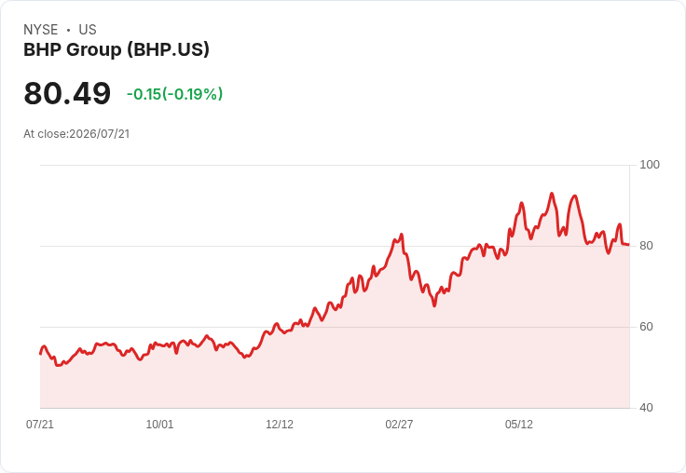Select the 05/12 x-axis date label
Screen dimensions: 686x473
519,424
